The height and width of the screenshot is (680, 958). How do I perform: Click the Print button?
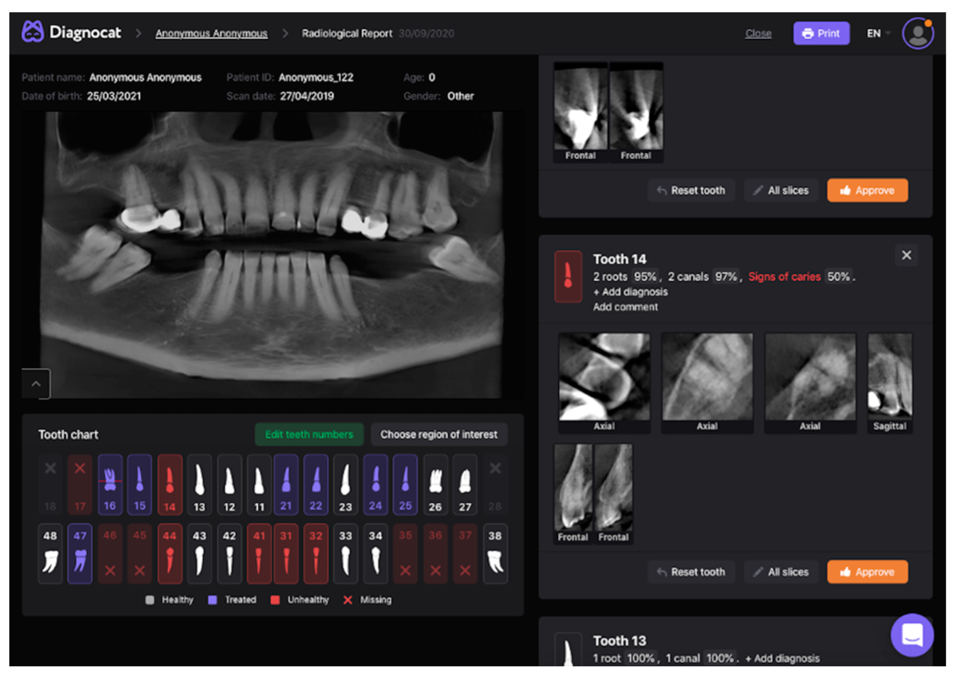click(x=821, y=33)
